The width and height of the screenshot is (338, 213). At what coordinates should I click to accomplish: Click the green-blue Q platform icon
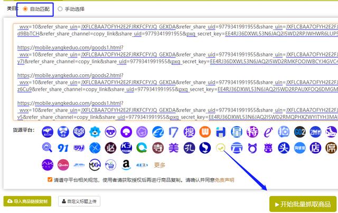pyautogui.click(x=142, y=148)
